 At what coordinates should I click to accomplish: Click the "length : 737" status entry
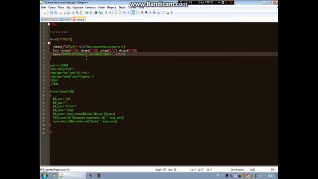tap(161, 170)
